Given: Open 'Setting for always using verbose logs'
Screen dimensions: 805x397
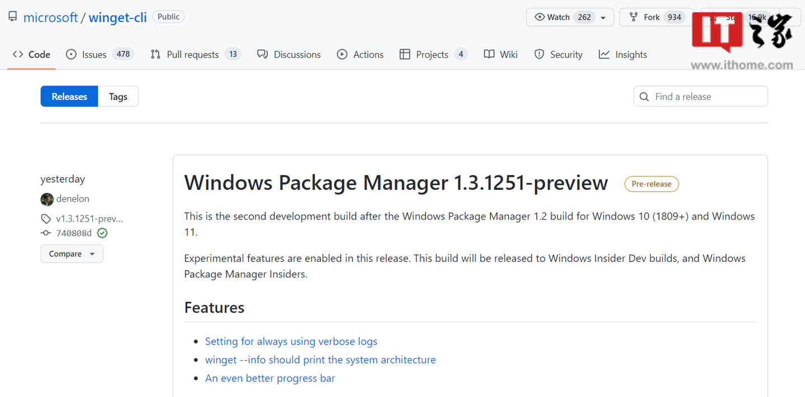Looking at the screenshot, I should coord(291,341).
